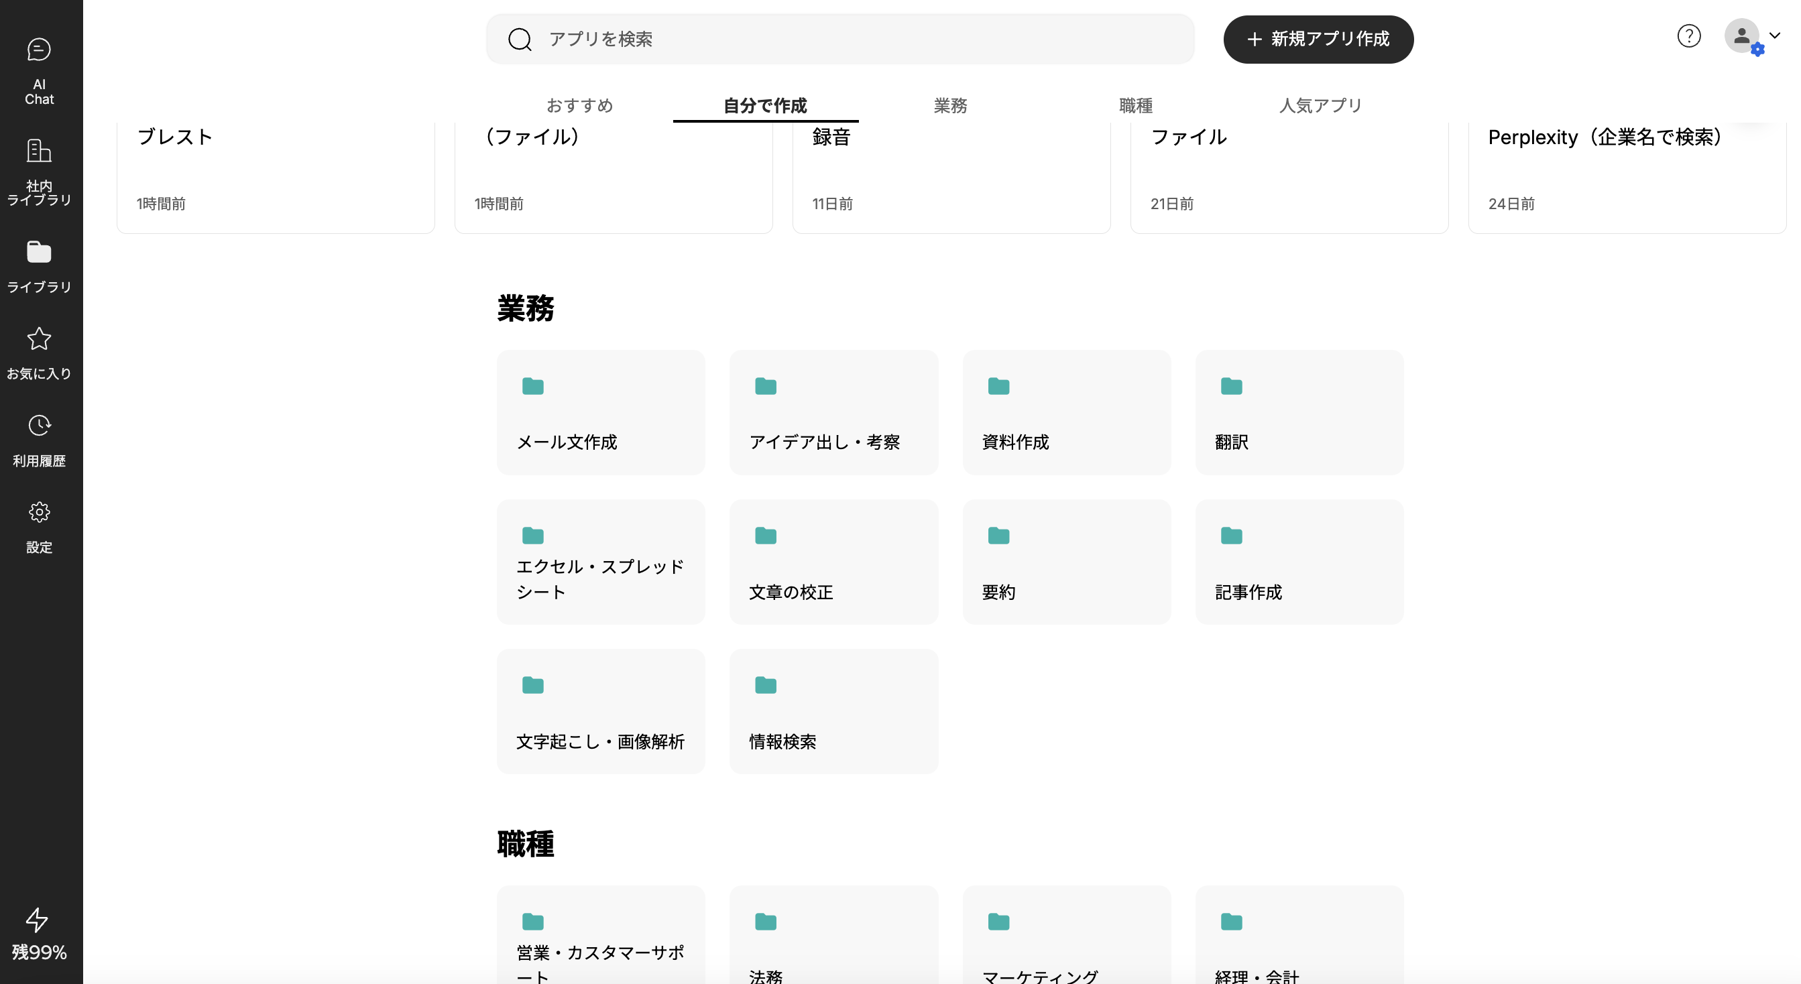Viewport: 1801px width, 984px height.
Task: Open the user profile avatar menu
Action: click(x=1741, y=36)
